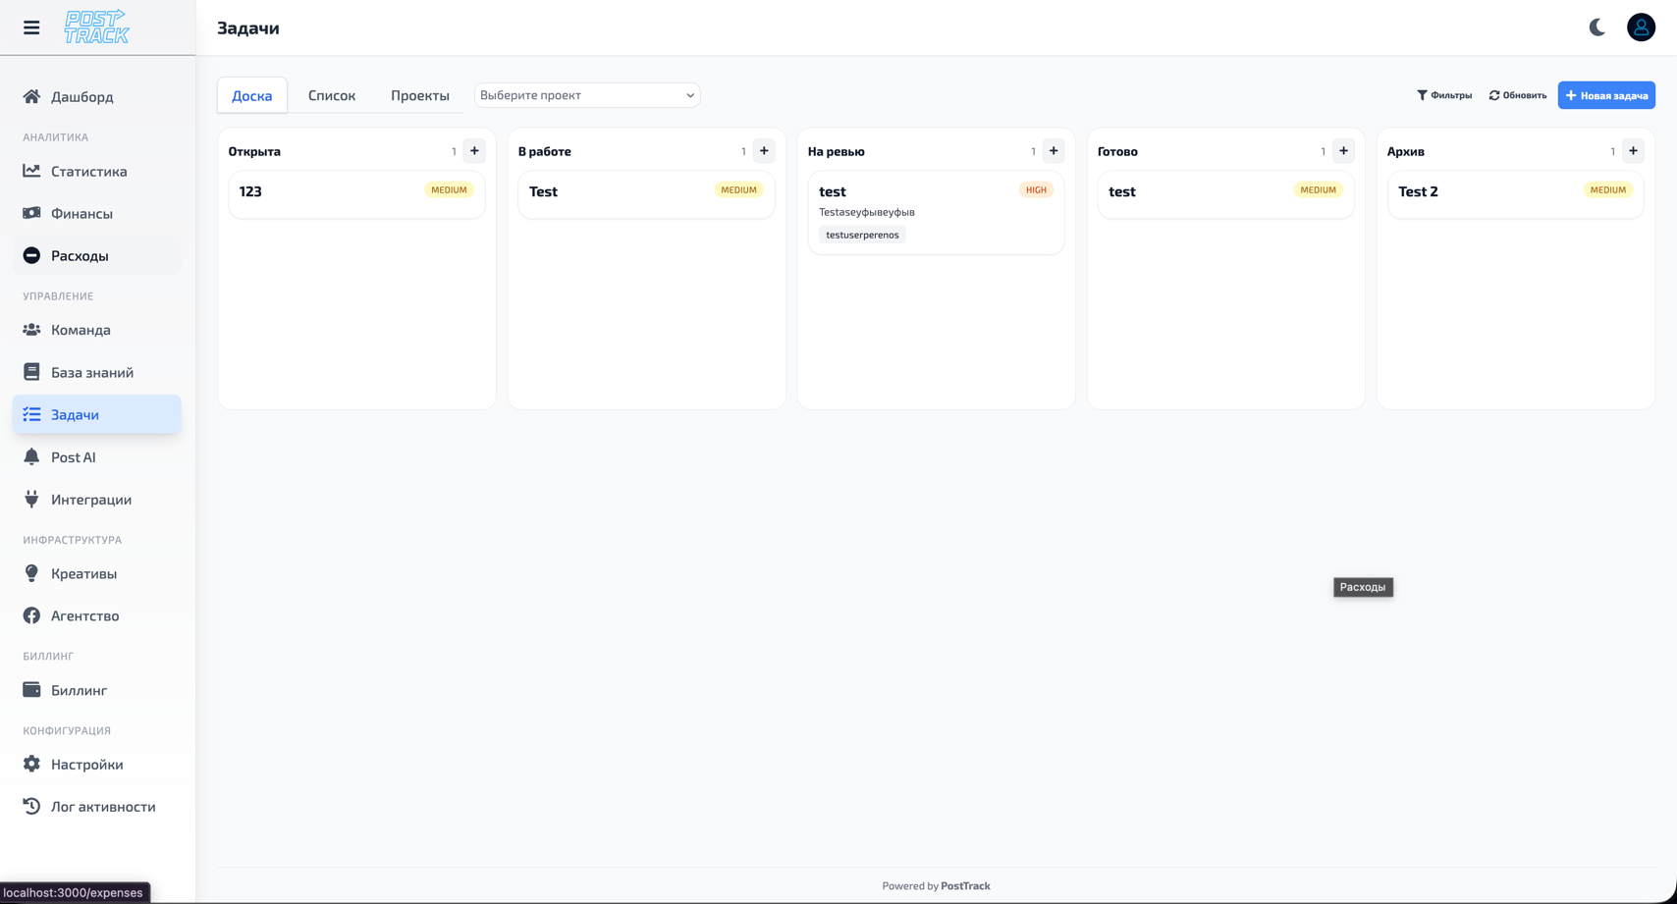Toggle the sidebar with the hamburger icon
The height and width of the screenshot is (904, 1677).
(x=30, y=27)
